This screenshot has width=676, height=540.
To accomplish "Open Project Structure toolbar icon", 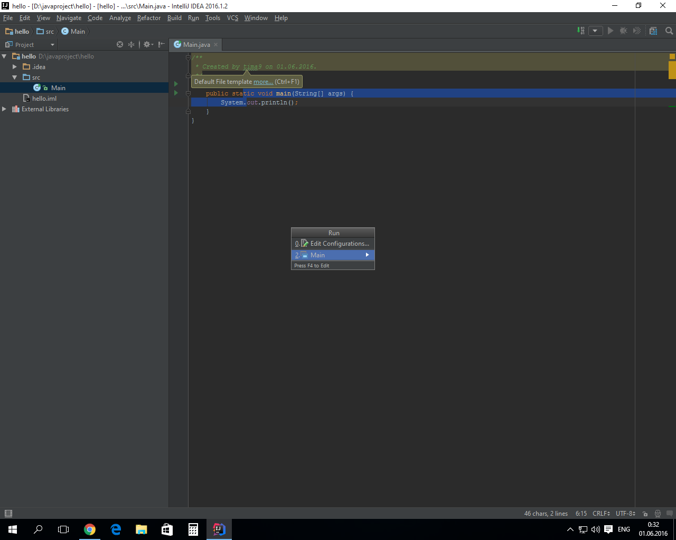I will (x=653, y=31).
